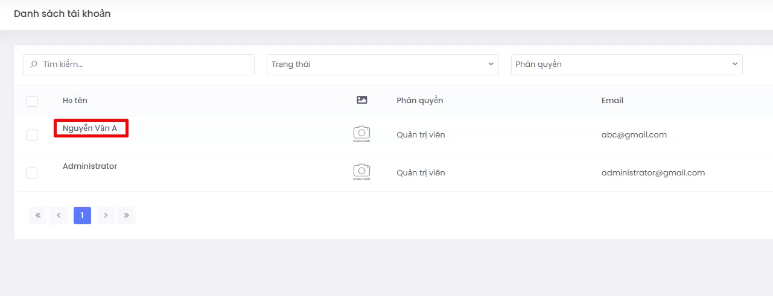Screen dimensions: 773x296
Task: Jump to the last page using double-right arrows
Action: tap(127, 215)
